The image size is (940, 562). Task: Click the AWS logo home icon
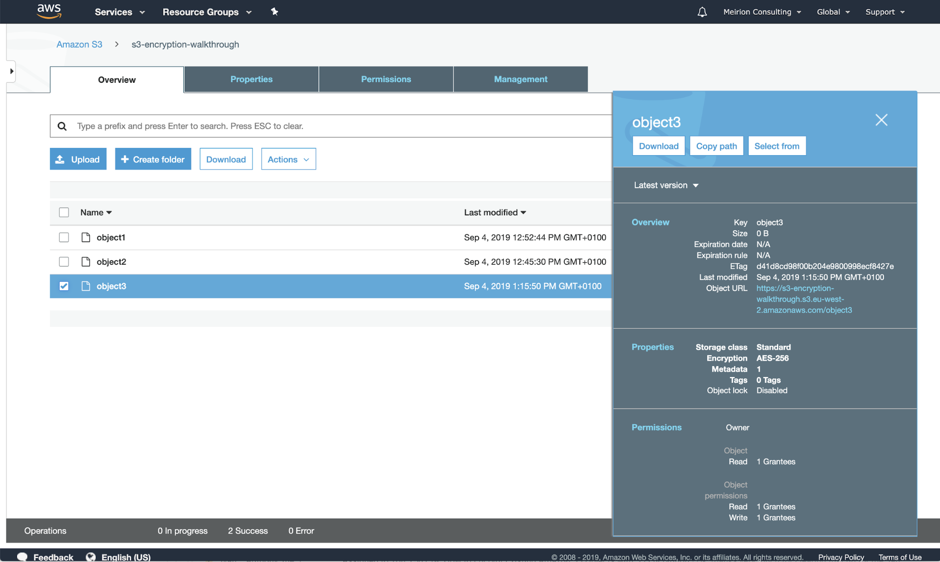click(49, 11)
